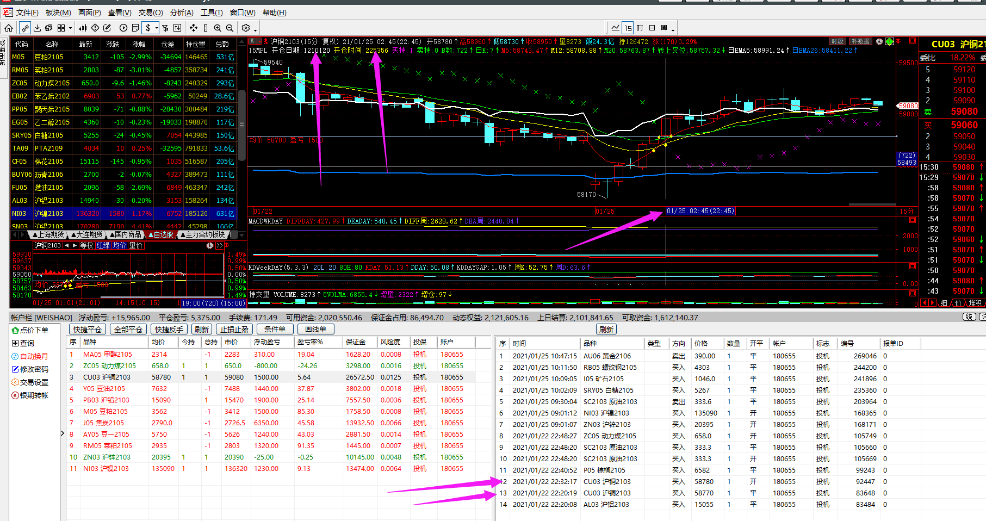The image size is (986, 521).
Task: Toggle 量价 in the mini chart
Action: tap(135, 246)
